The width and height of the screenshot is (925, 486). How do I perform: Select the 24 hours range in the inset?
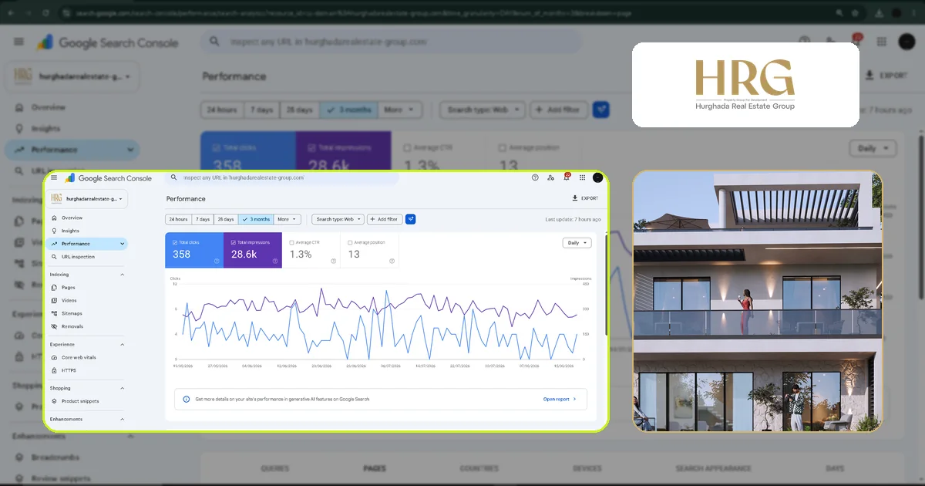(178, 219)
